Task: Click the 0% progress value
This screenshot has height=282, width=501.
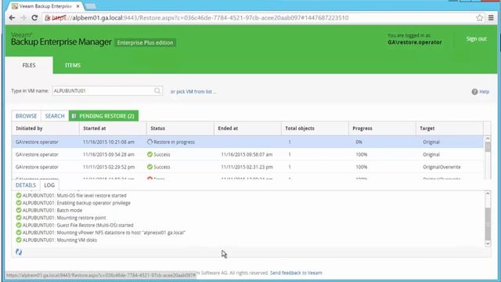Action: 359,142
